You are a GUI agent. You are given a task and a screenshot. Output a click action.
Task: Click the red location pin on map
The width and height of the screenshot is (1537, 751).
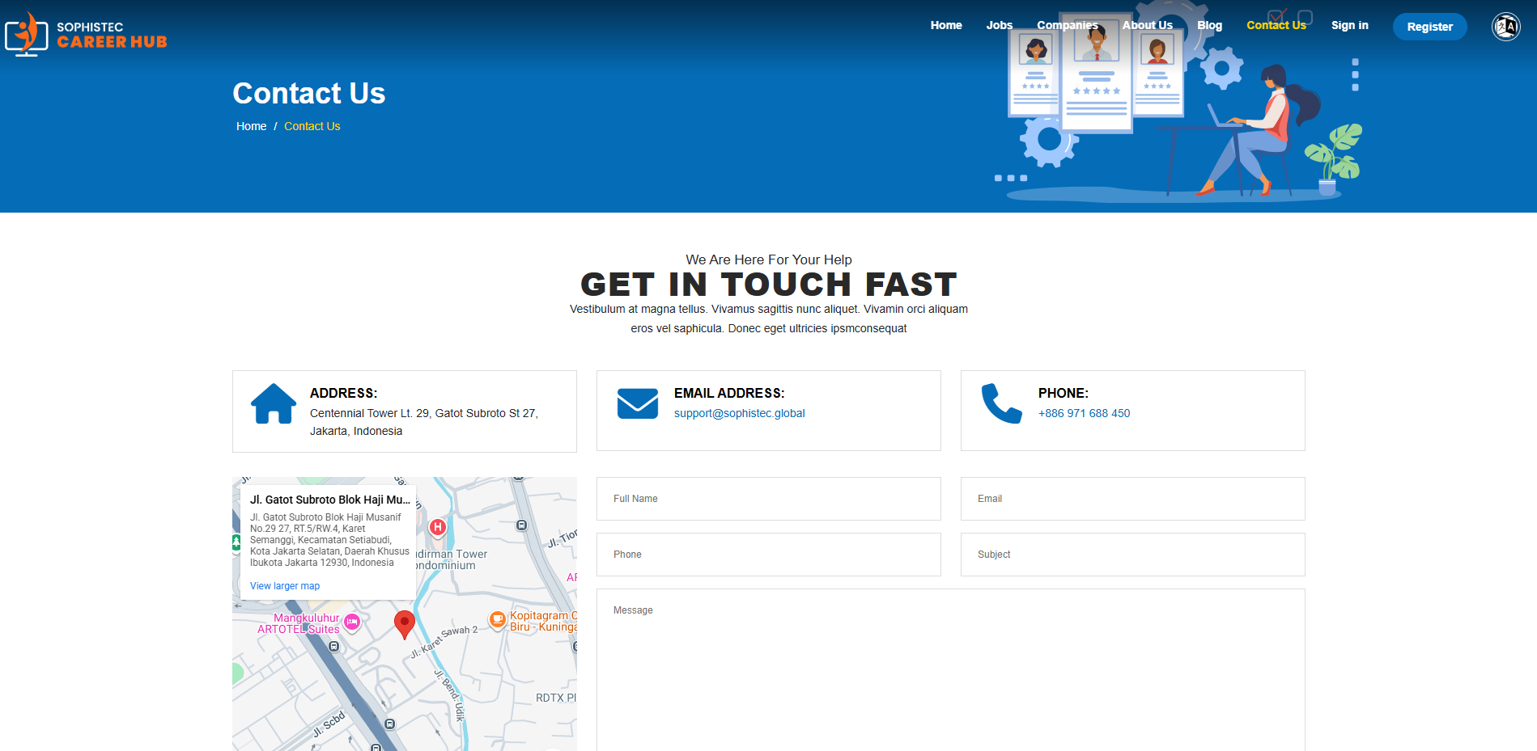[x=405, y=624]
